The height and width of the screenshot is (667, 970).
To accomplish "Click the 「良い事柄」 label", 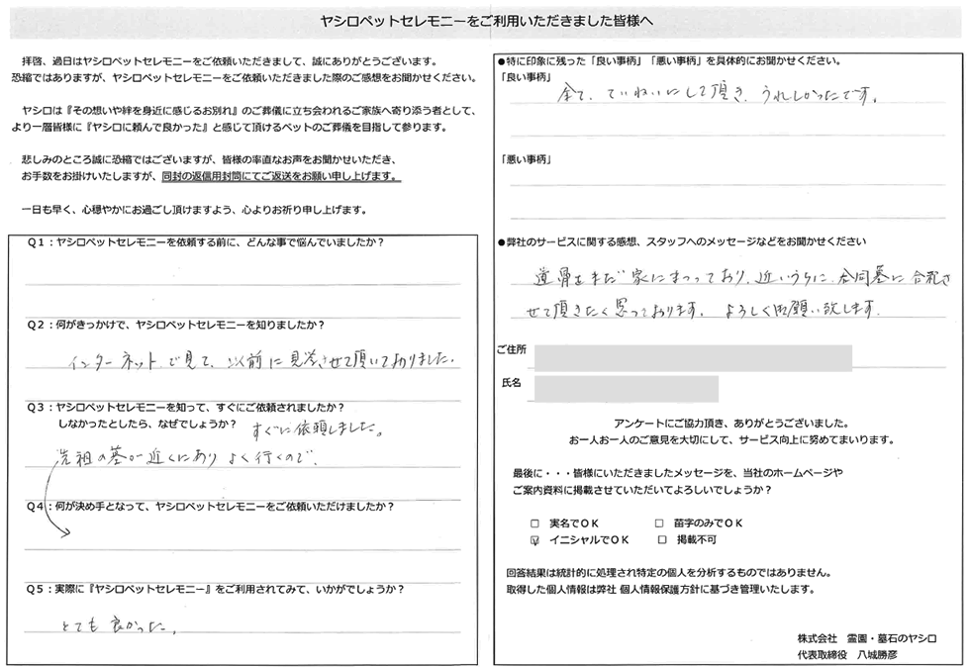I will (x=527, y=76).
